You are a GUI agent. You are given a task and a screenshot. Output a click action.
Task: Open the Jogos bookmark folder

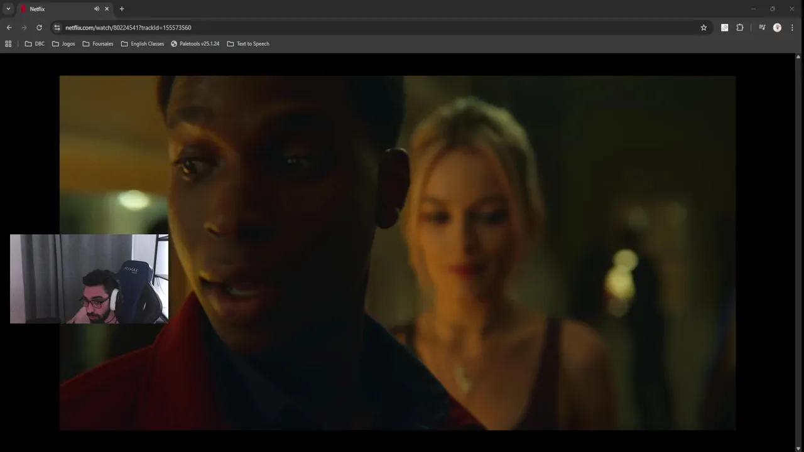pyautogui.click(x=63, y=44)
